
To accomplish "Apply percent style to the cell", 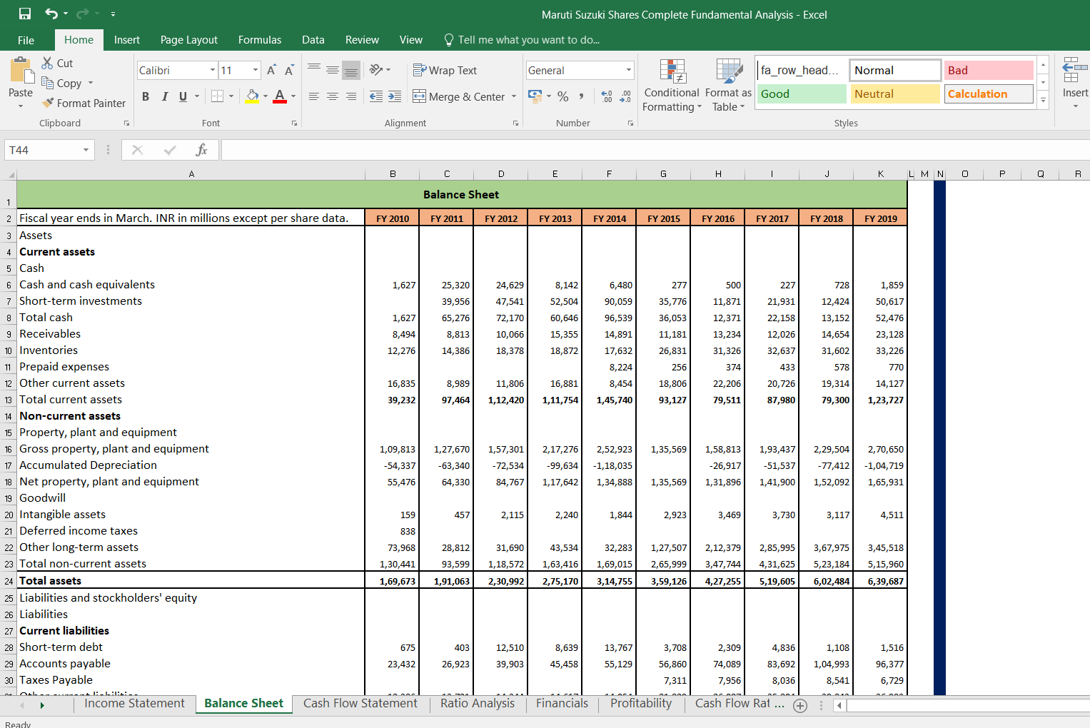I will (563, 96).
